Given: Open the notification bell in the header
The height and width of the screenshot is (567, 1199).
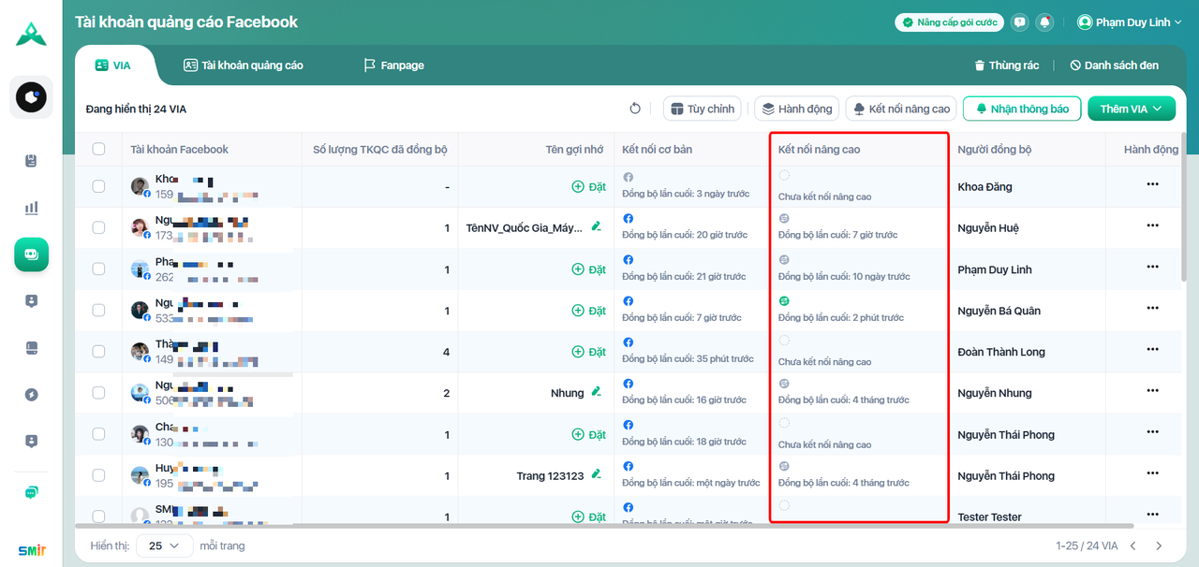Looking at the screenshot, I should 1044,22.
